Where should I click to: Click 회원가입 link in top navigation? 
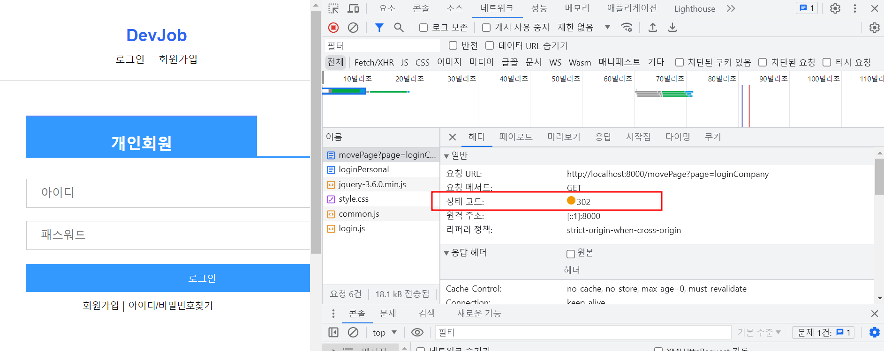coord(178,59)
